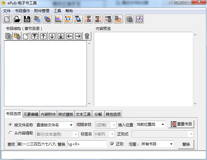This screenshot has height=160, width=207.
Task: Click the content preview scrollbar up arrow
Action: pos(195,35)
